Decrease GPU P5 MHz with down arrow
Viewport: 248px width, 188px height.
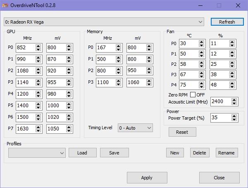tap(38, 107)
